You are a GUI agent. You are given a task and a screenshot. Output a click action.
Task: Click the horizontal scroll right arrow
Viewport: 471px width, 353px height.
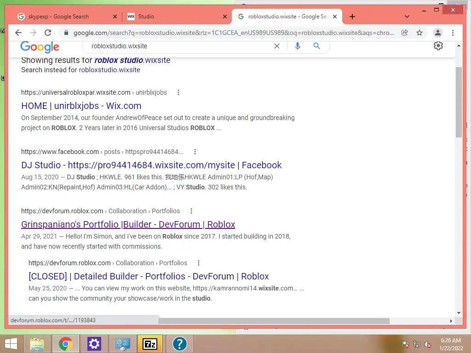click(451, 321)
